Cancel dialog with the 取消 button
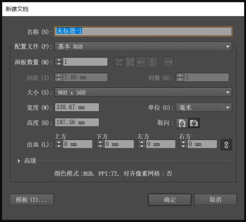The height and width of the screenshot is (222, 246). (x=215, y=200)
